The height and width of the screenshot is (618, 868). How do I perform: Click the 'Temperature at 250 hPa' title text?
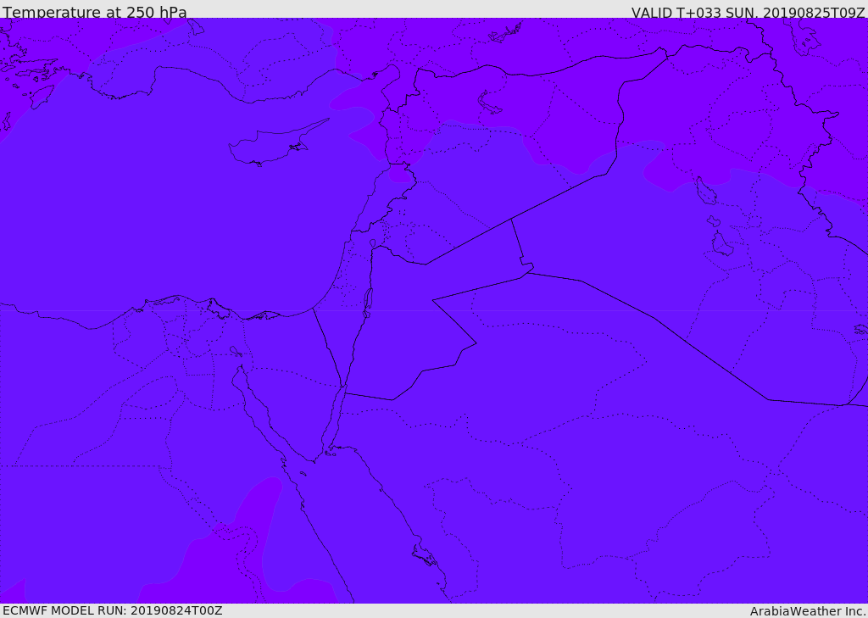click(95, 12)
